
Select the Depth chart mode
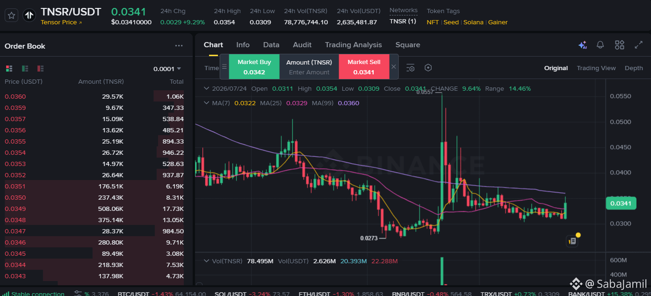(x=634, y=68)
